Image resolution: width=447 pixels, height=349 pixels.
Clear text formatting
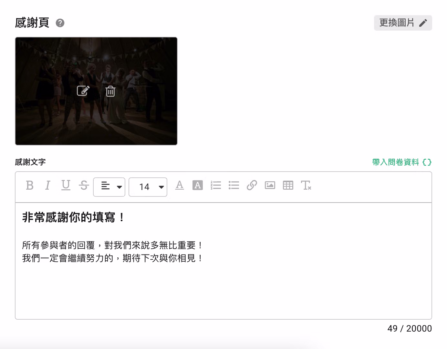(306, 185)
